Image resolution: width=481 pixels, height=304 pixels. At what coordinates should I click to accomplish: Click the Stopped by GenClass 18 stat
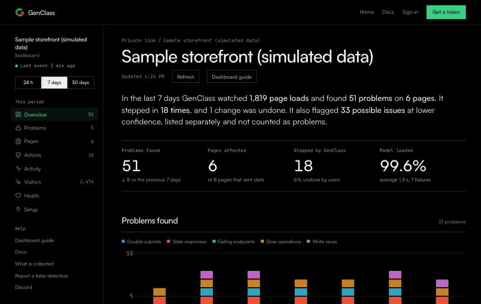320,165
